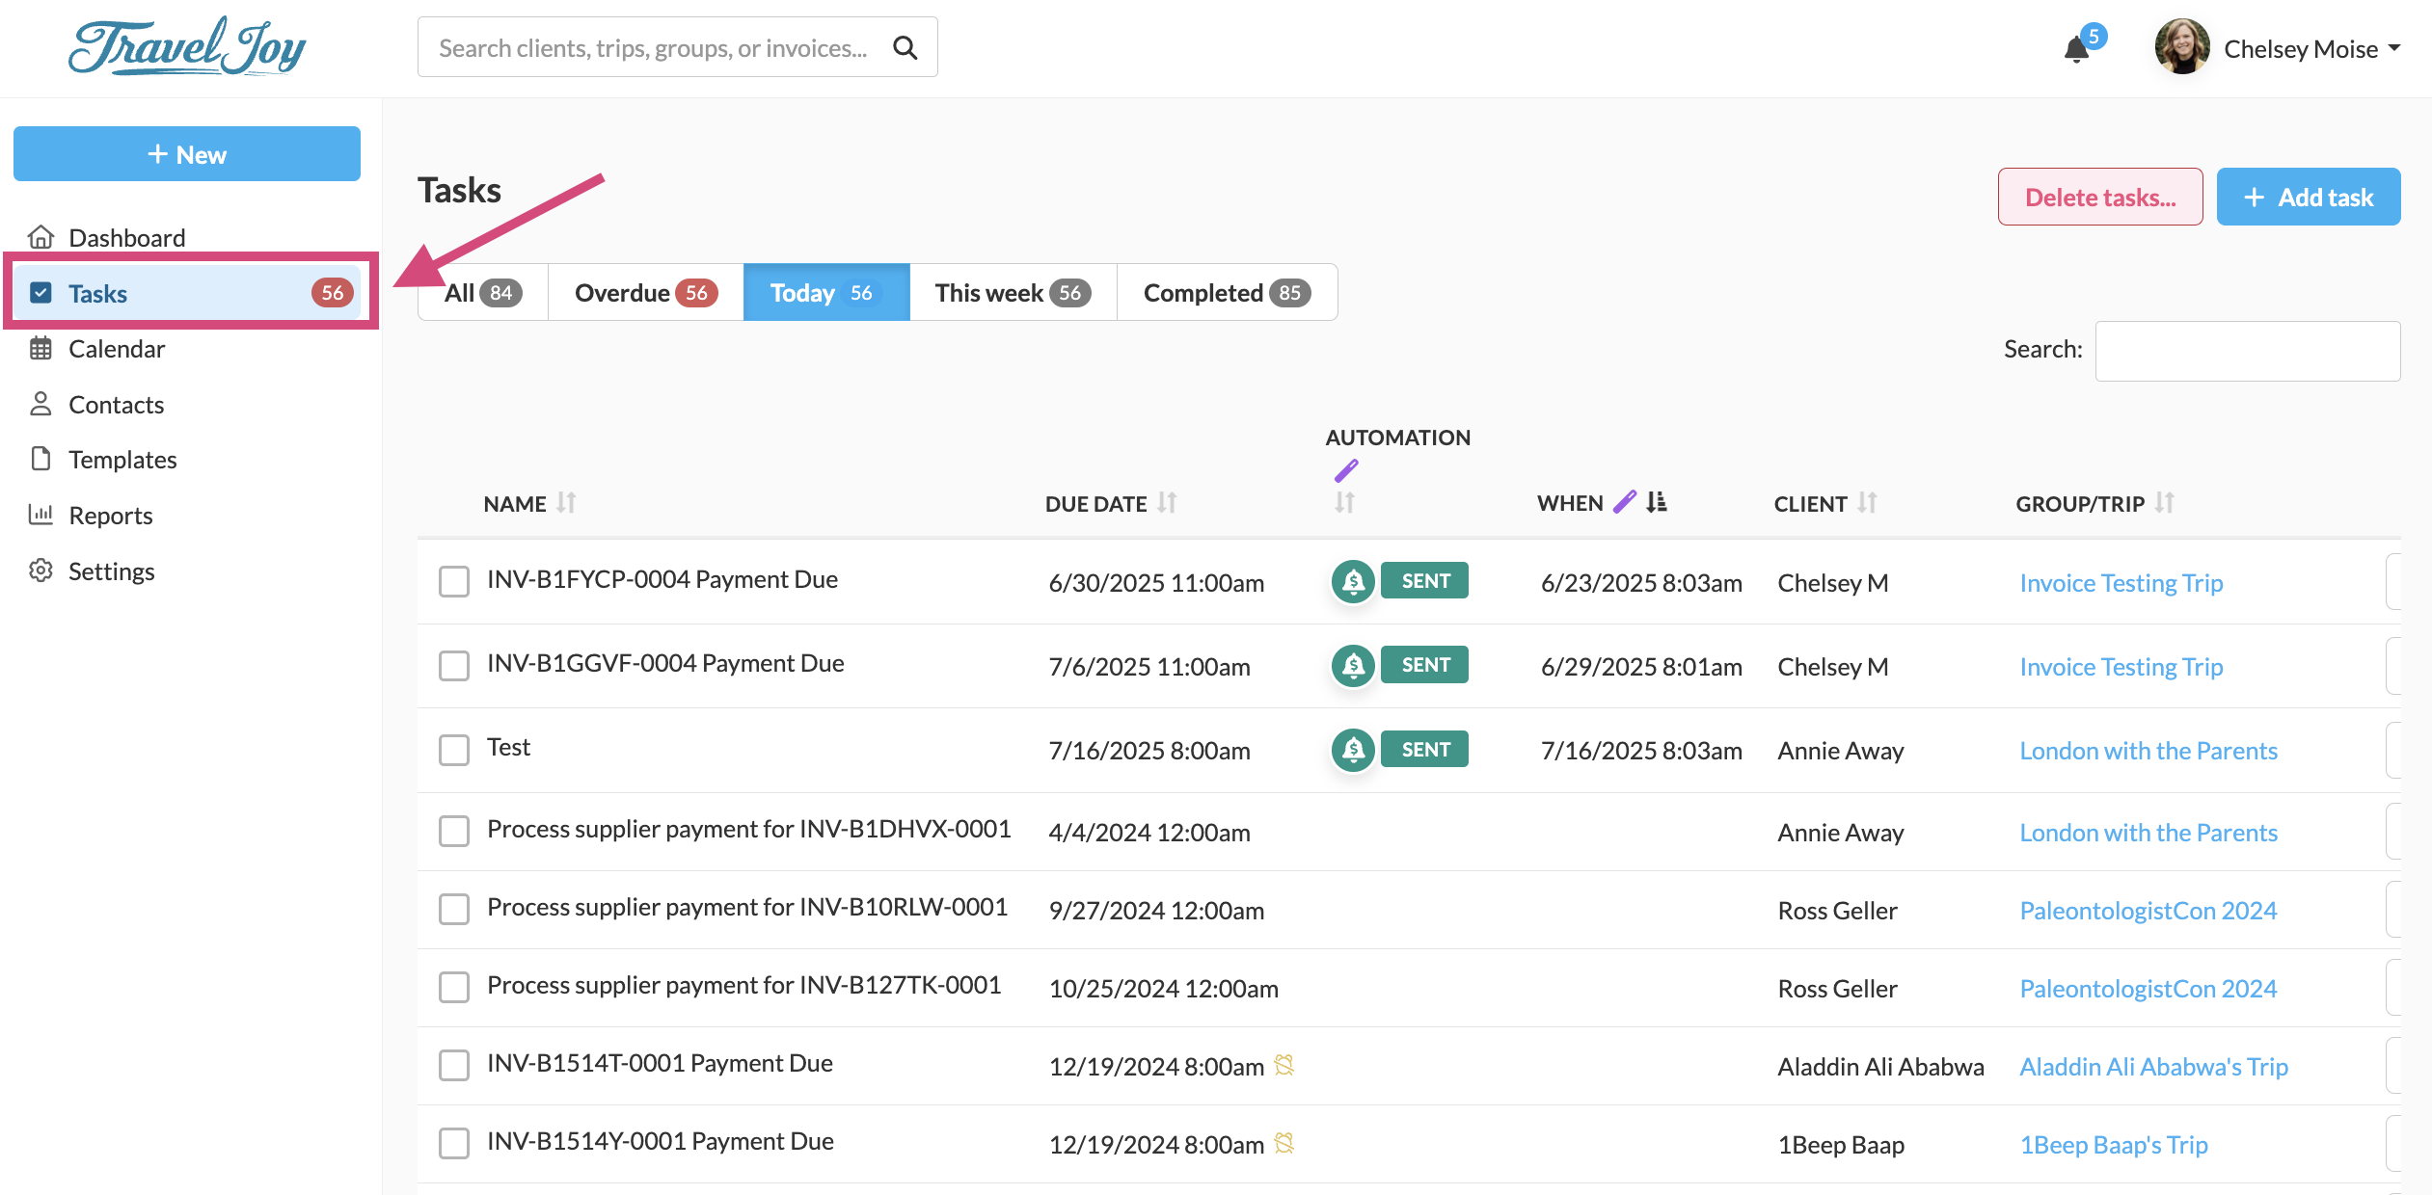
Task: Click the alarm icon beside INV-B1514T-0001 due date
Action: pos(1284,1065)
